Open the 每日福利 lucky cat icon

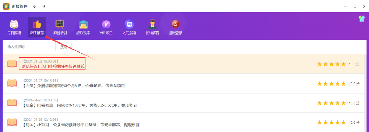coord(14,24)
